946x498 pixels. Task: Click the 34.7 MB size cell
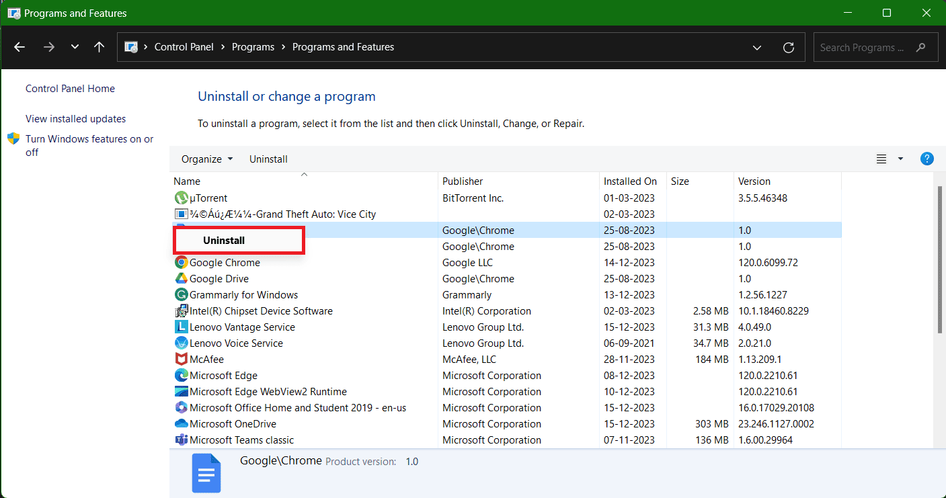point(710,343)
